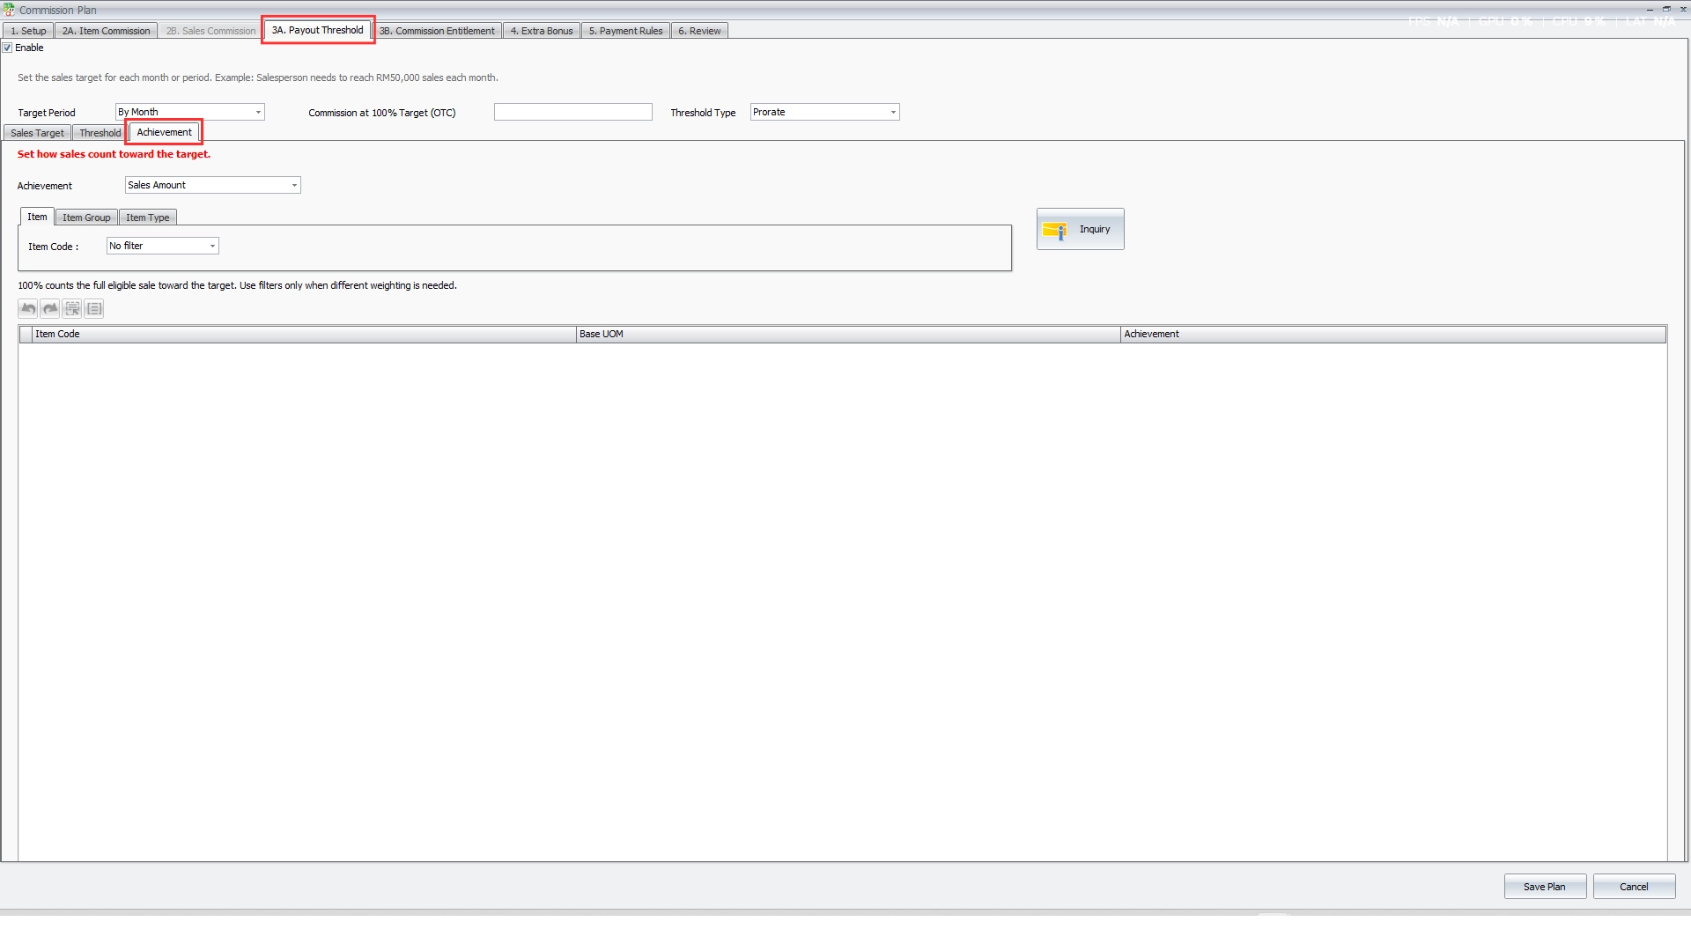Click the range select icon with cursor
This screenshot has height=951, width=1691.
(x=72, y=309)
